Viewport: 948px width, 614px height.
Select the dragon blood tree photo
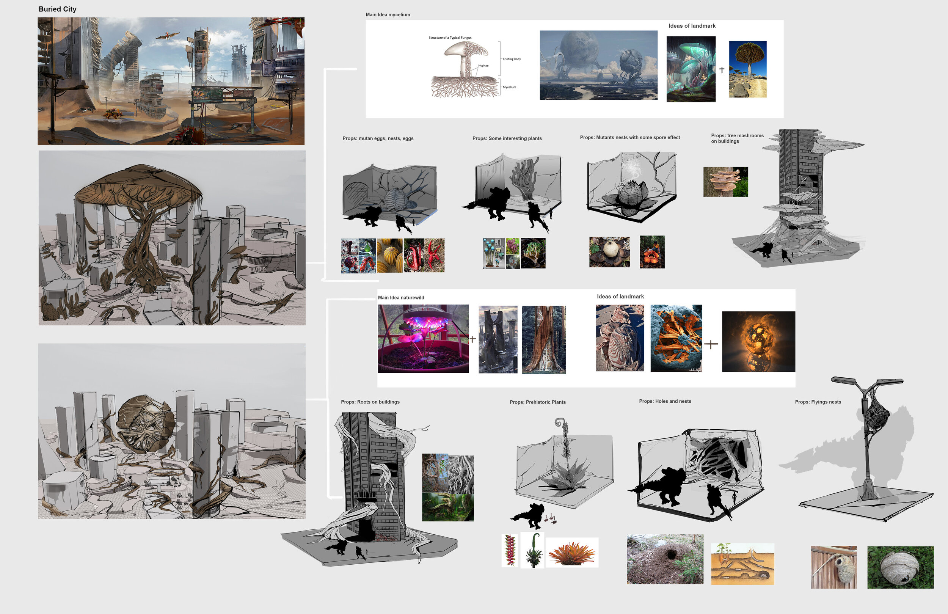pos(747,69)
